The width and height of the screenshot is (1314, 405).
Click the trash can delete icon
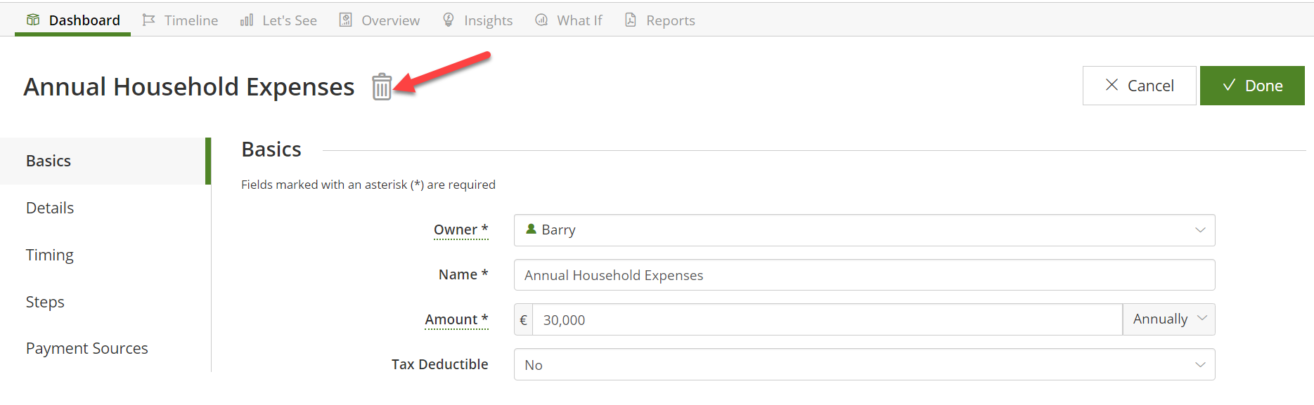click(x=382, y=86)
